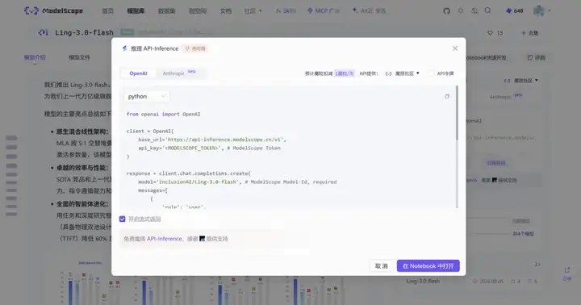Screen dimensions: 581x305
Task: Close the API-Inference dialog
Action: 455,48
